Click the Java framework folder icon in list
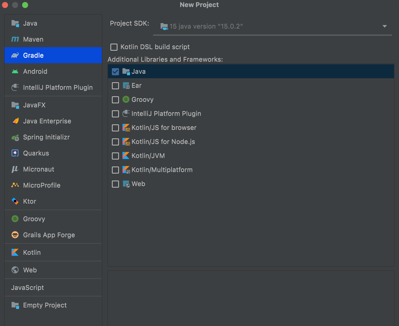 [126, 72]
